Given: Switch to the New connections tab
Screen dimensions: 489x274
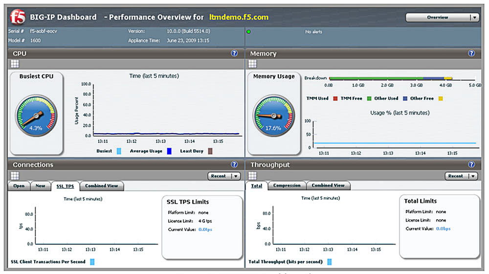Looking at the screenshot, I should click(40, 185).
